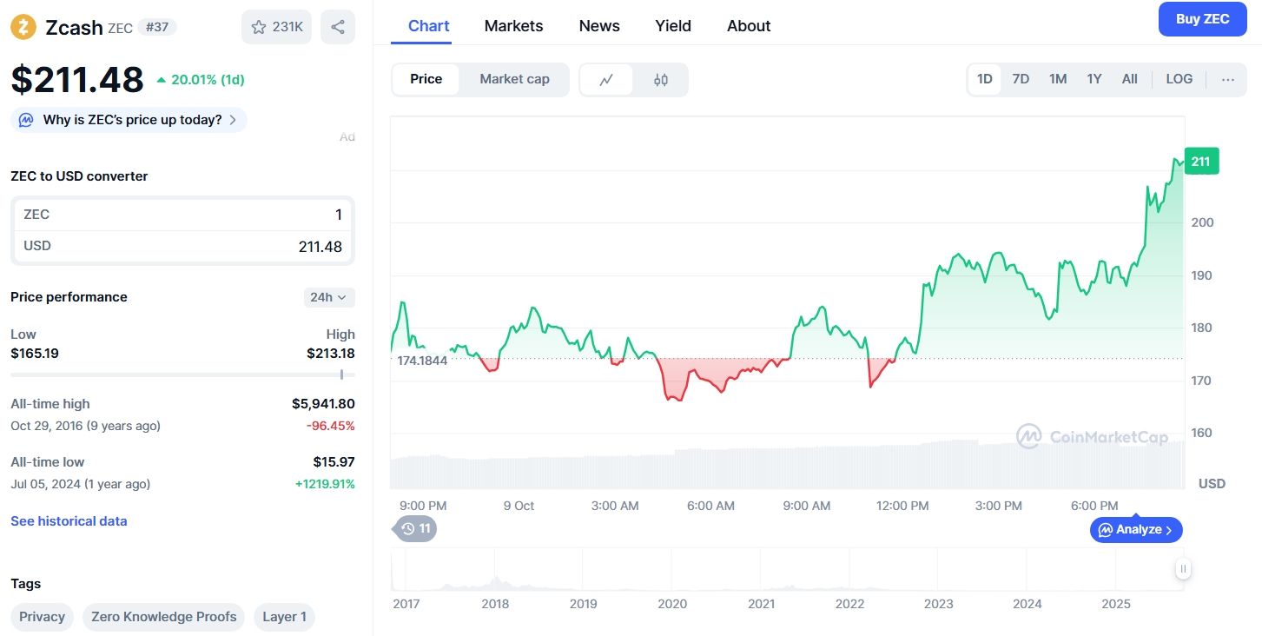Click the 2023 mark on the overview timeline
This screenshot has width=1262, height=636.
point(938,604)
